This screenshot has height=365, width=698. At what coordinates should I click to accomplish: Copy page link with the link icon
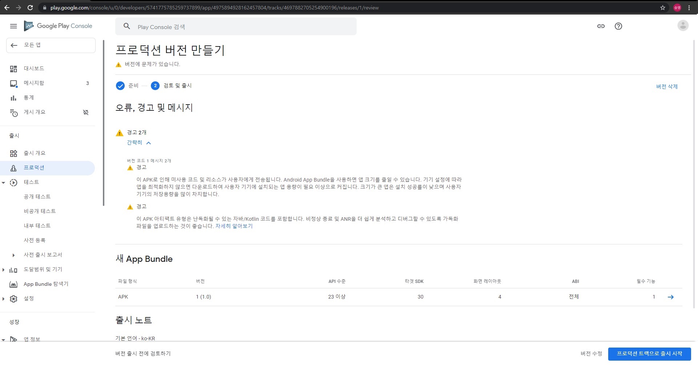click(601, 26)
